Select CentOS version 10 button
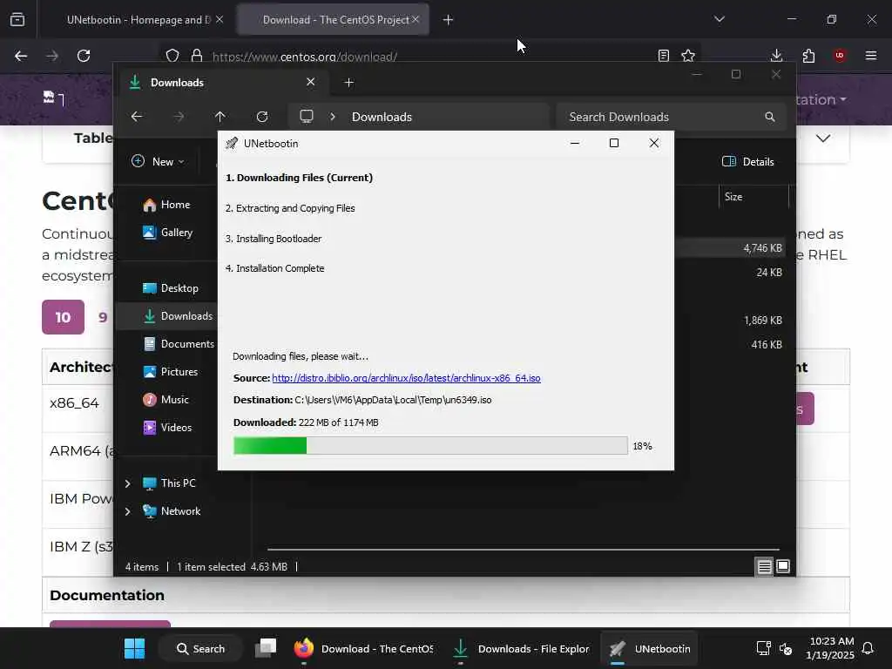The height and width of the screenshot is (669, 892). pyautogui.click(x=63, y=317)
